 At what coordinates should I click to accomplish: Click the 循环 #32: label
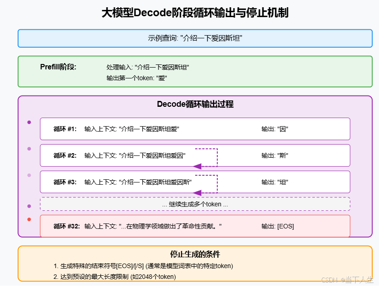[67, 226]
